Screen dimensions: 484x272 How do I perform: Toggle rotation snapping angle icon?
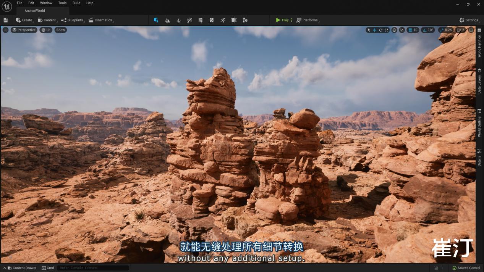425,30
